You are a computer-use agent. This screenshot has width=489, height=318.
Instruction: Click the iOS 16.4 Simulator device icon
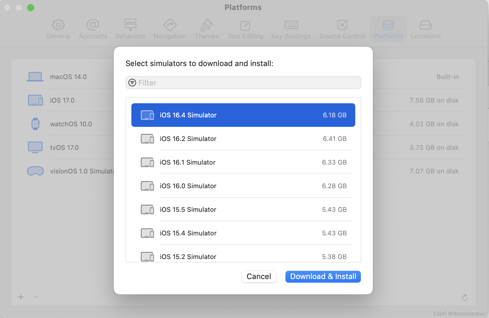click(147, 115)
